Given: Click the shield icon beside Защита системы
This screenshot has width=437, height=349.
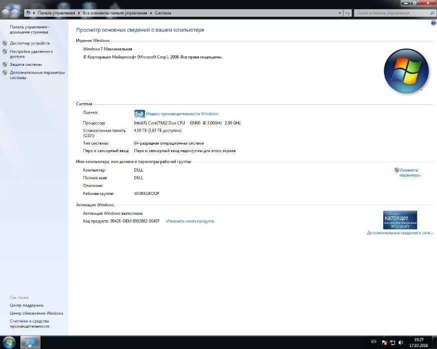Looking at the screenshot, I should click(4, 65).
